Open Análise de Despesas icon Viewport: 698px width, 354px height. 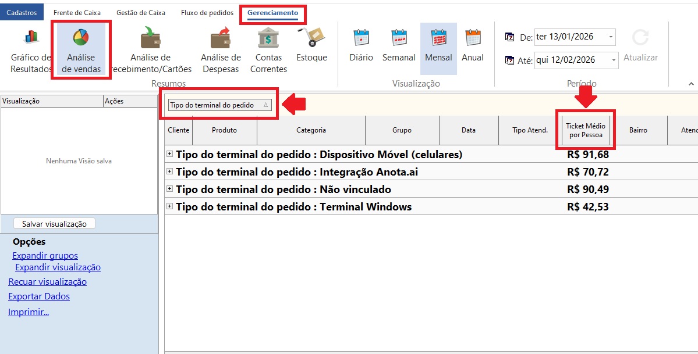pos(221,38)
